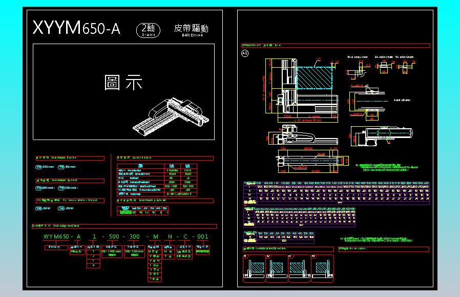460x297 pixels.
Task: Click the Maximum payload section header
Action: (165, 201)
